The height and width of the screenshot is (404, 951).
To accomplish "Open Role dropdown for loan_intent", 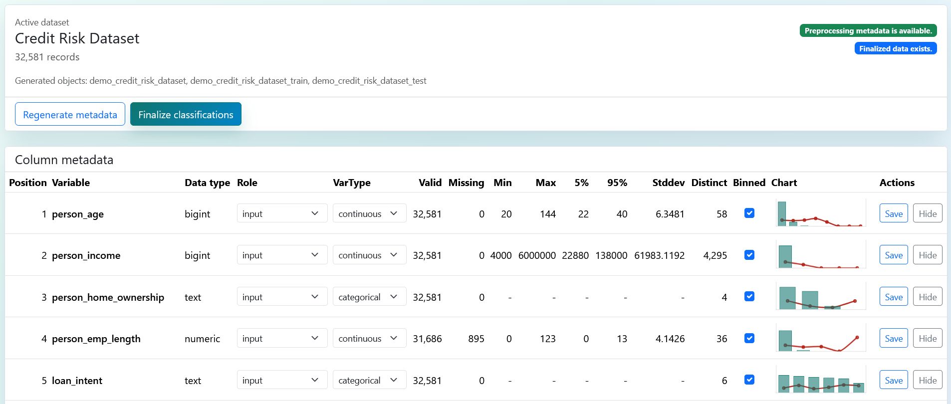I will pyautogui.click(x=282, y=380).
